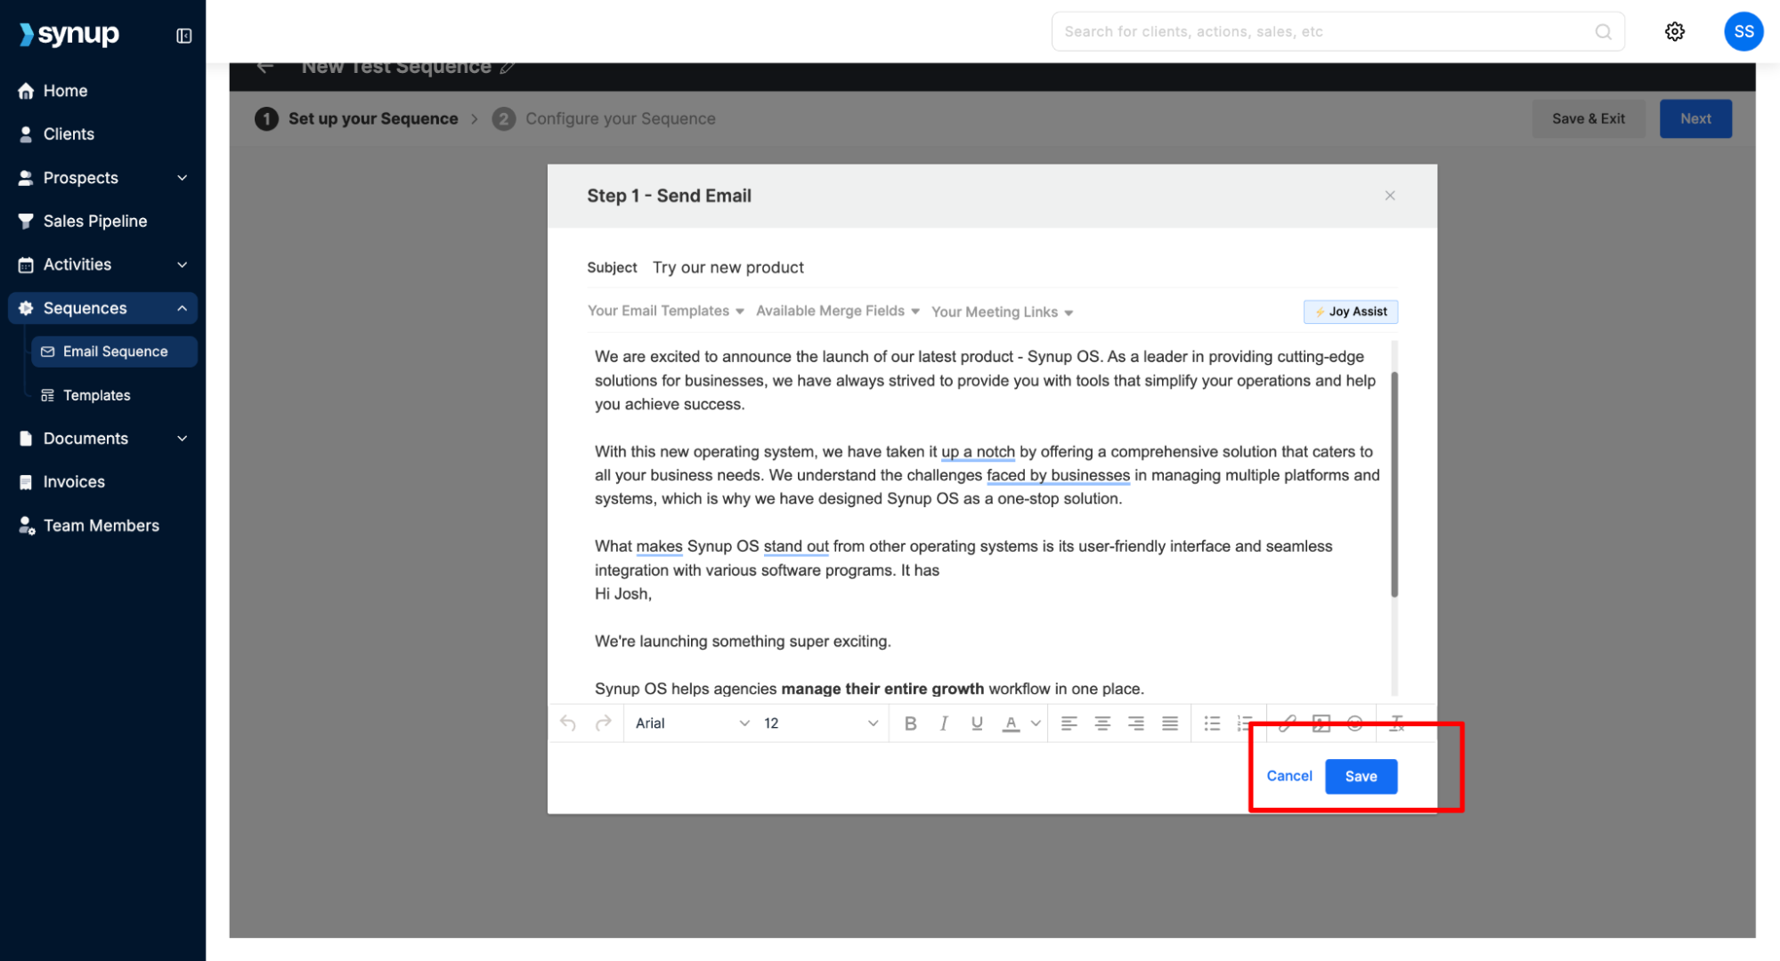1780x961 pixels.
Task: Open SS user avatar menu
Action: pos(1743,31)
